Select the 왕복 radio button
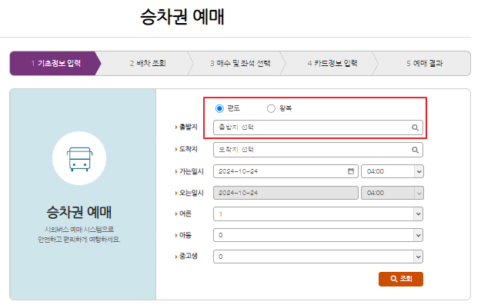481x308 pixels. pyautogui.click(x=271, y=108)
